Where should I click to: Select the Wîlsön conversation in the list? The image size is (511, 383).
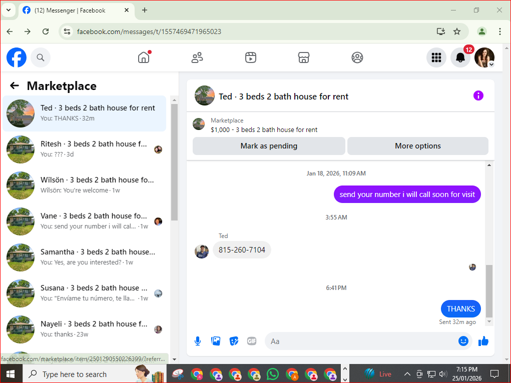click(x=85, y=185)
